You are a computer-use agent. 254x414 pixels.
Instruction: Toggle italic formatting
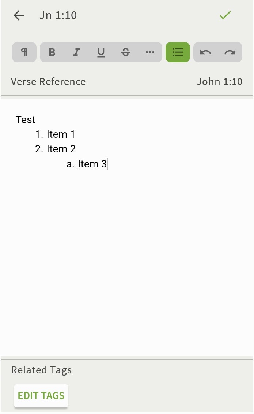[76, 52]
